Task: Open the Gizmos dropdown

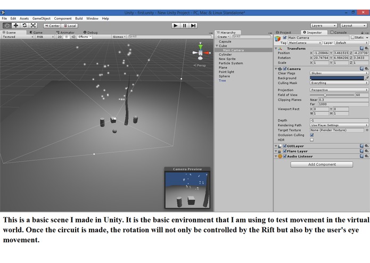Action: point(119,37)
